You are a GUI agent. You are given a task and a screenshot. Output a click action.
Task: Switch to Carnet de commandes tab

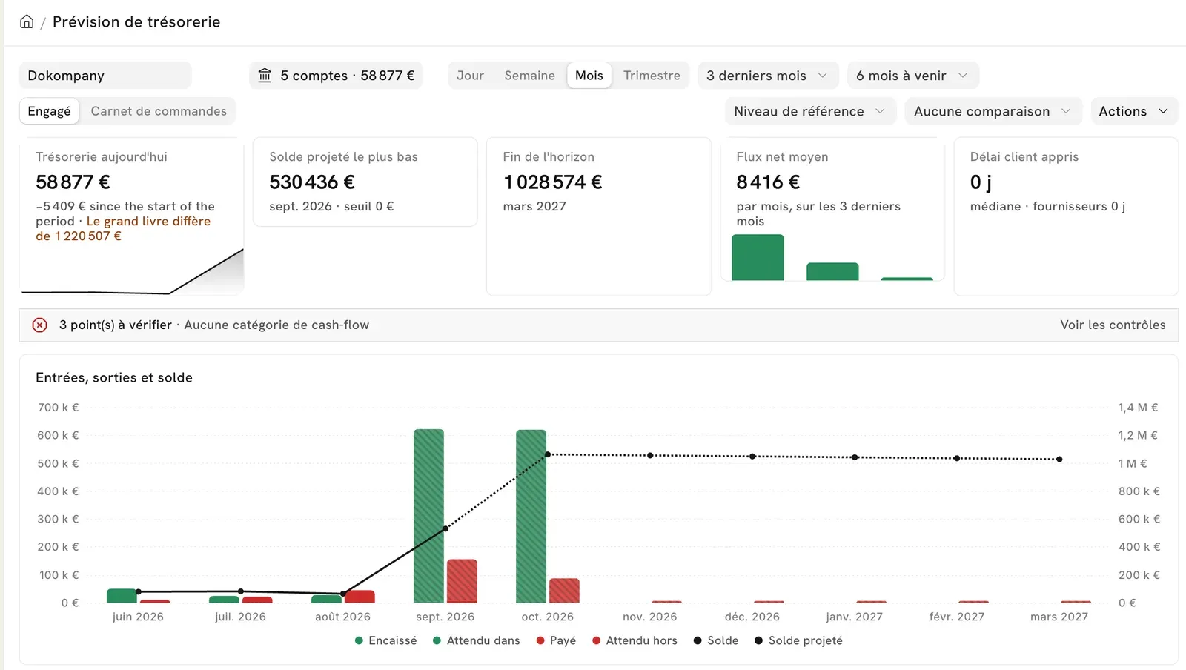coord(159,111)
